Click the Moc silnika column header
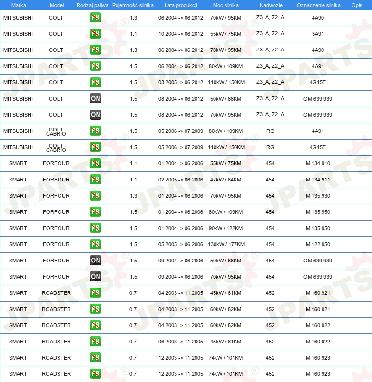Viewport: 372px width, 382px height. [226, 5]
